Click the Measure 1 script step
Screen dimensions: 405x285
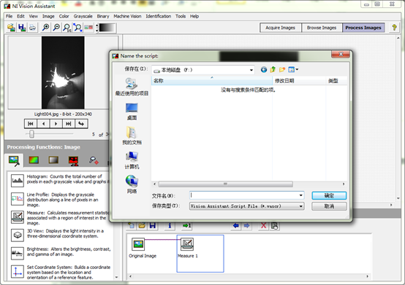pos(187,248)
